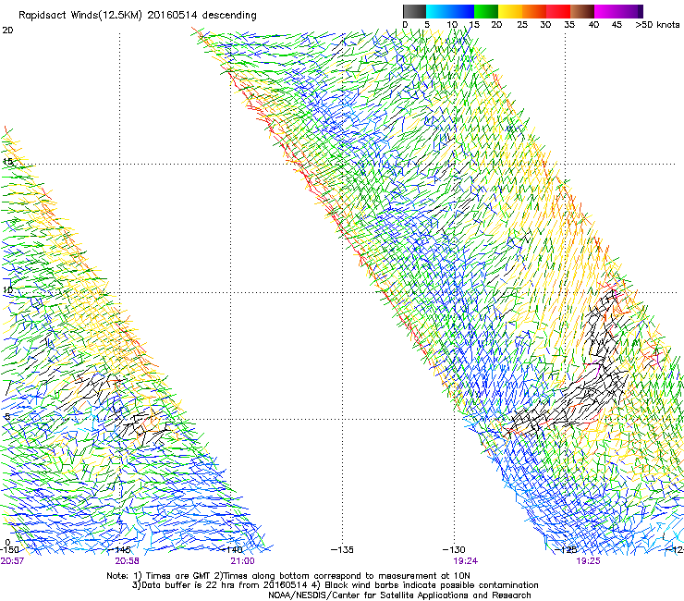
Task: Click the longitude label '-140'
Action: [x=232, y=549]
